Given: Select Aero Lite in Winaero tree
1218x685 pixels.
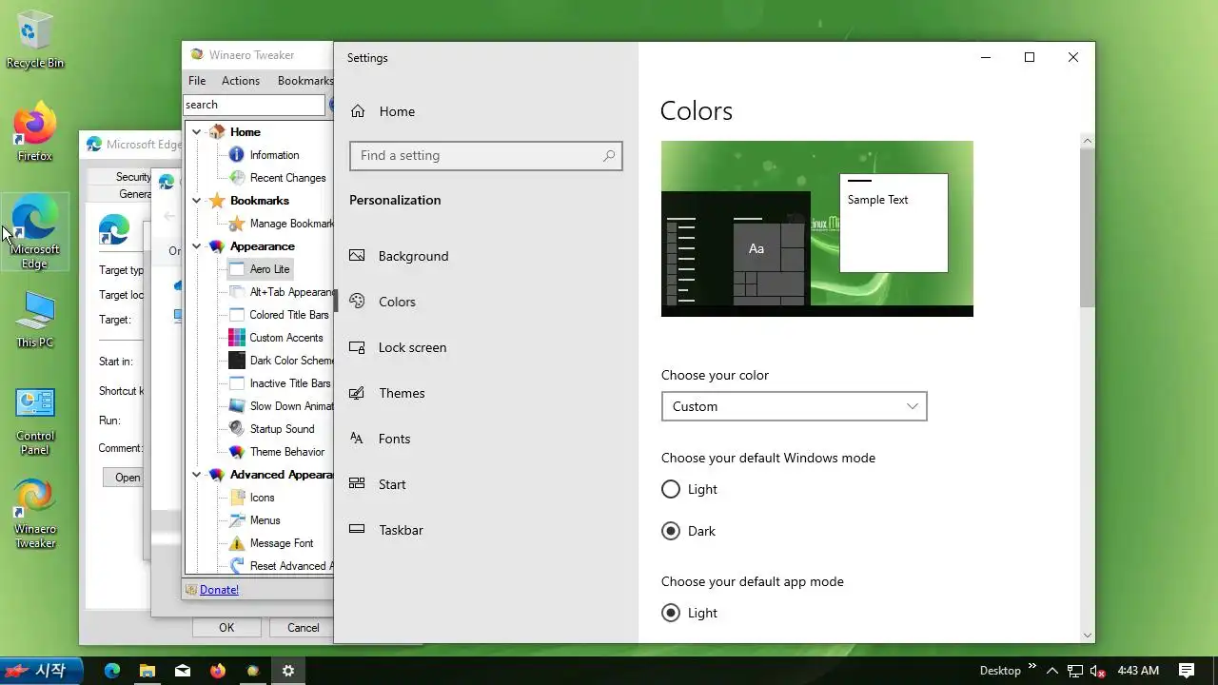Looking at the screenshot, I should 269,269.
